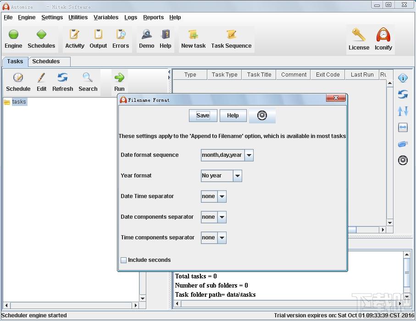
Task: Open the Task Sequence icon
Action: click(x=231, y=34)
